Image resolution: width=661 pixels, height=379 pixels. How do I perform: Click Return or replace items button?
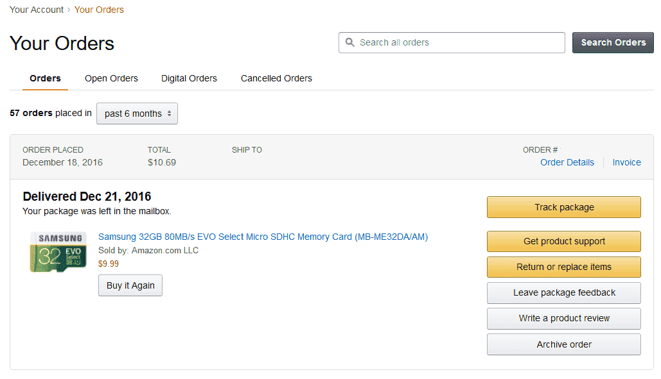[563, 267]
